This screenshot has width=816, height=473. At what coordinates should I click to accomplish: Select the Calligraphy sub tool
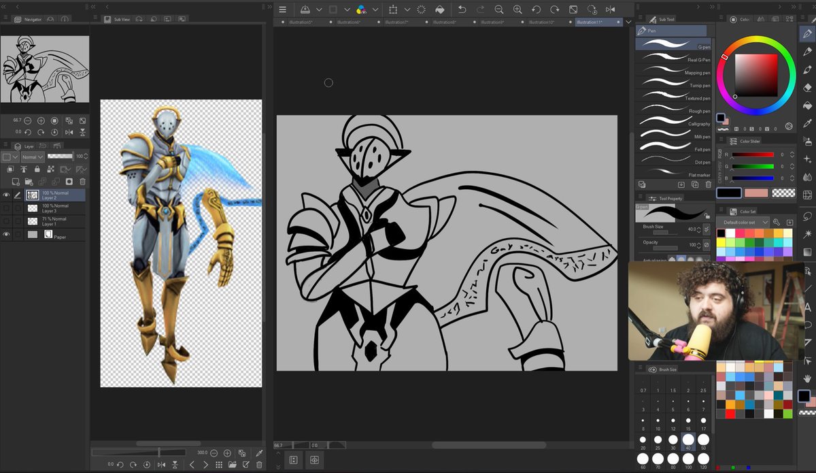(673, 121)
